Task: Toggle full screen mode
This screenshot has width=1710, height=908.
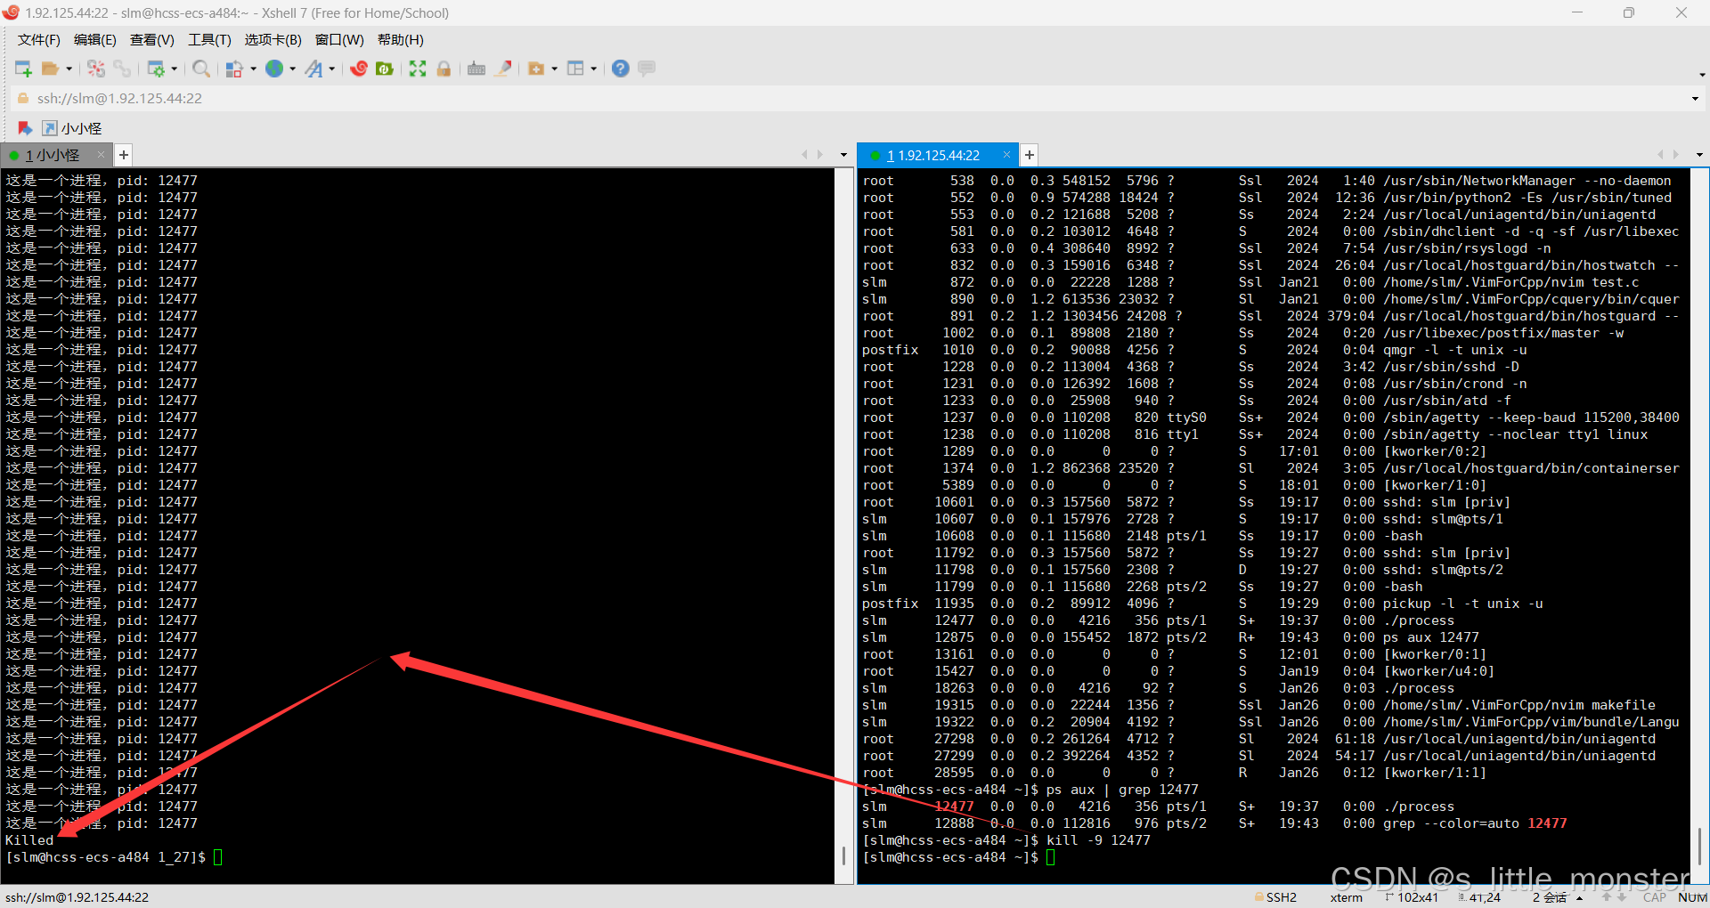Action: click(418, 69)
